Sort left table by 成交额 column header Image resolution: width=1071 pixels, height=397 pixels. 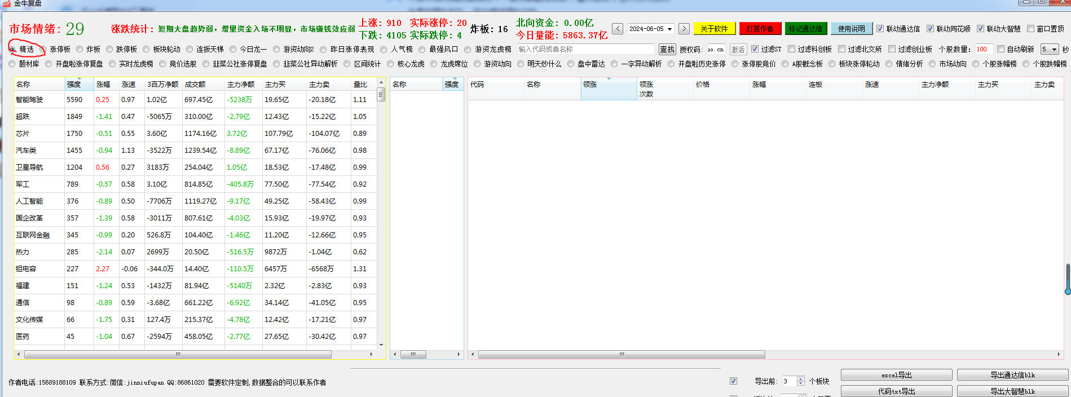pyautogui.click(x=203, y=85)
